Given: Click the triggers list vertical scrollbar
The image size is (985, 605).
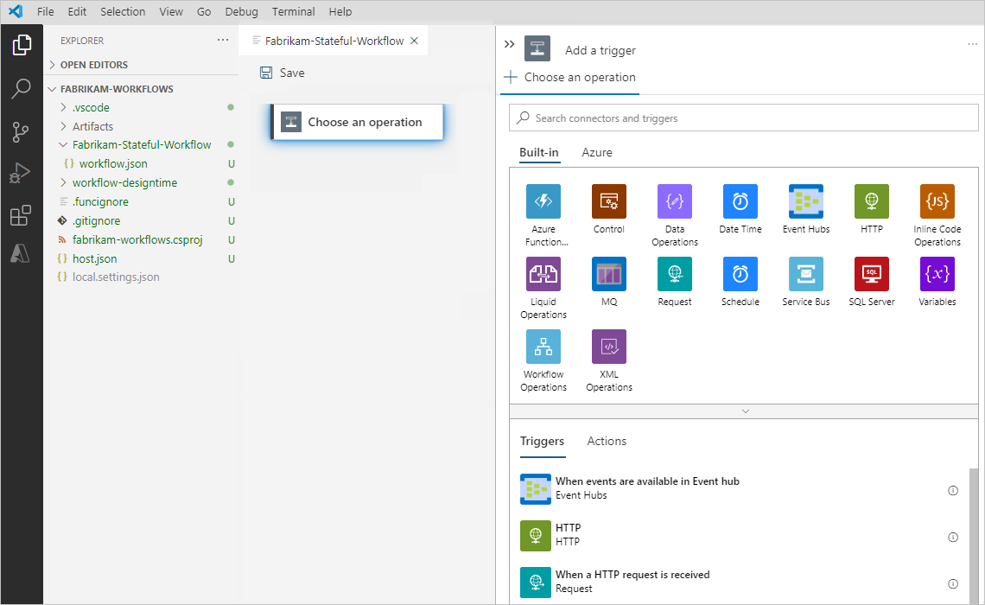Looking at the screenshot, I should [x=974, y=536].
